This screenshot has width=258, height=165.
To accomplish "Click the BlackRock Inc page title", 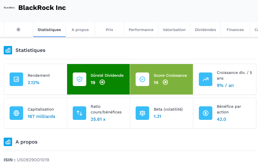I will [42, 8].
